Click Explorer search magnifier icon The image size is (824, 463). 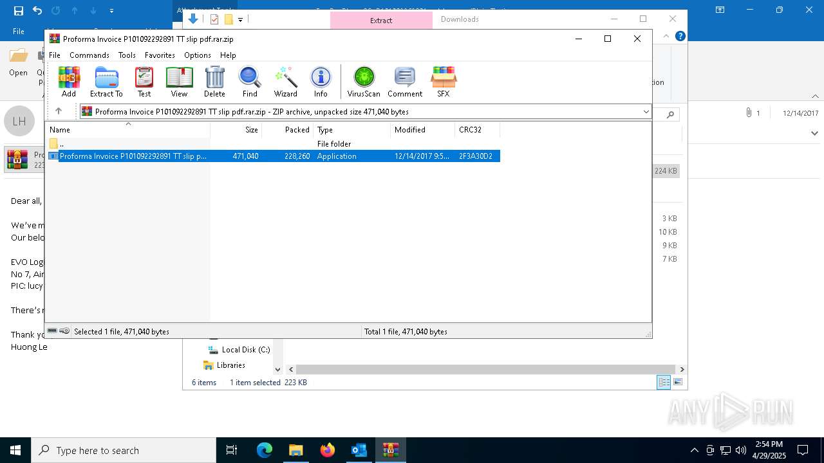670,114
